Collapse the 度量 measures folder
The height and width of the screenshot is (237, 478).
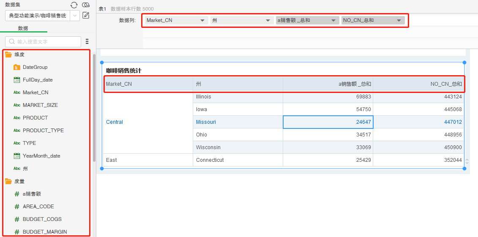8,181
